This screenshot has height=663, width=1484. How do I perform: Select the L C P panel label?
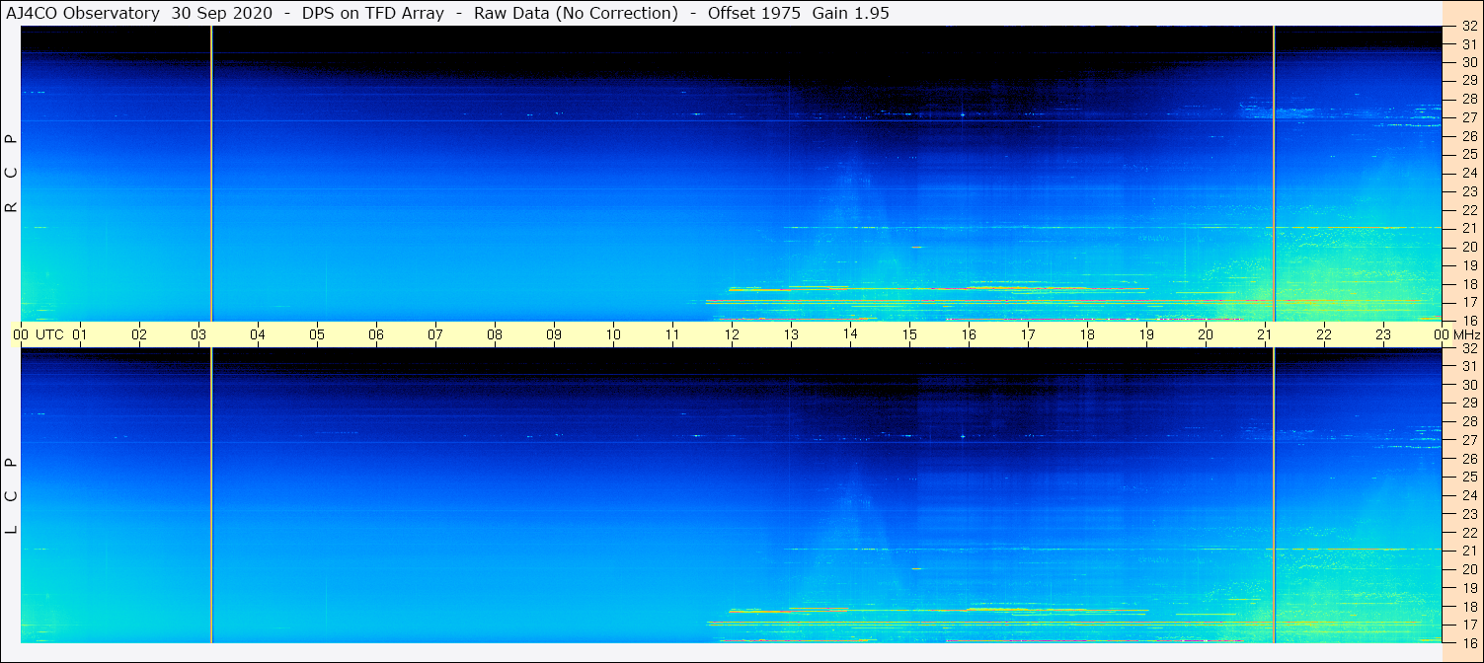[11, 496]
